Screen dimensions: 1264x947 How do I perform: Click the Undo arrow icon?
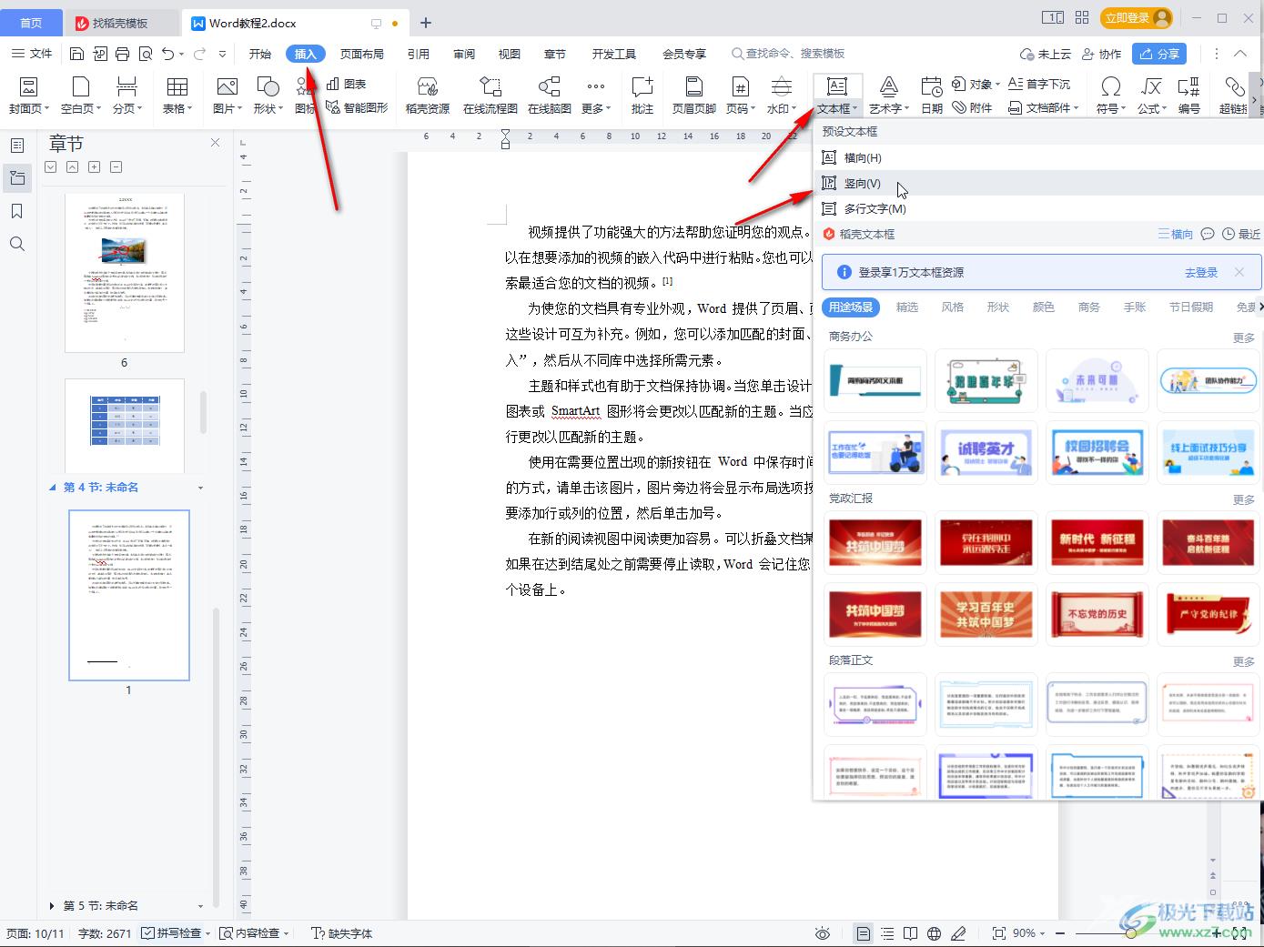tap(167, 54)
